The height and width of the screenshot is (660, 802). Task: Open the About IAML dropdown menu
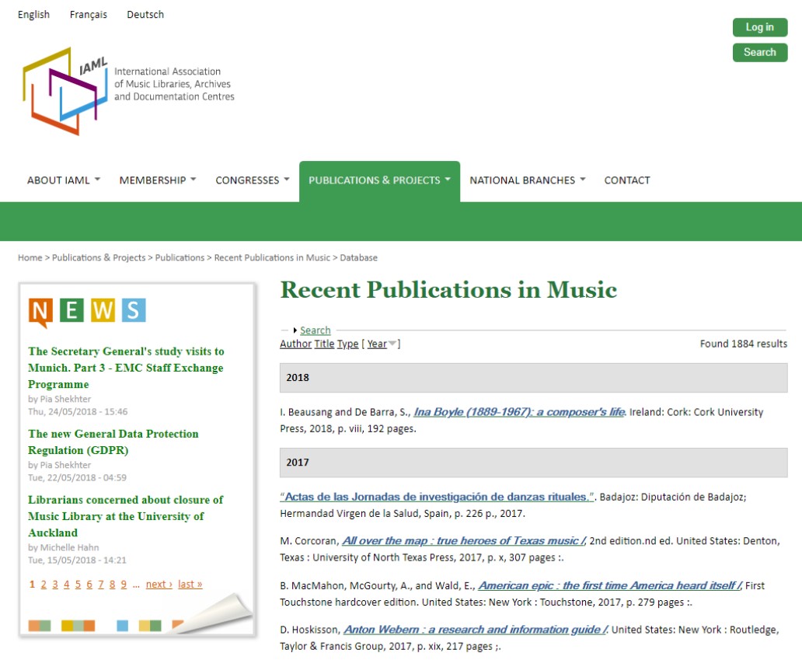tap(64, 180)
